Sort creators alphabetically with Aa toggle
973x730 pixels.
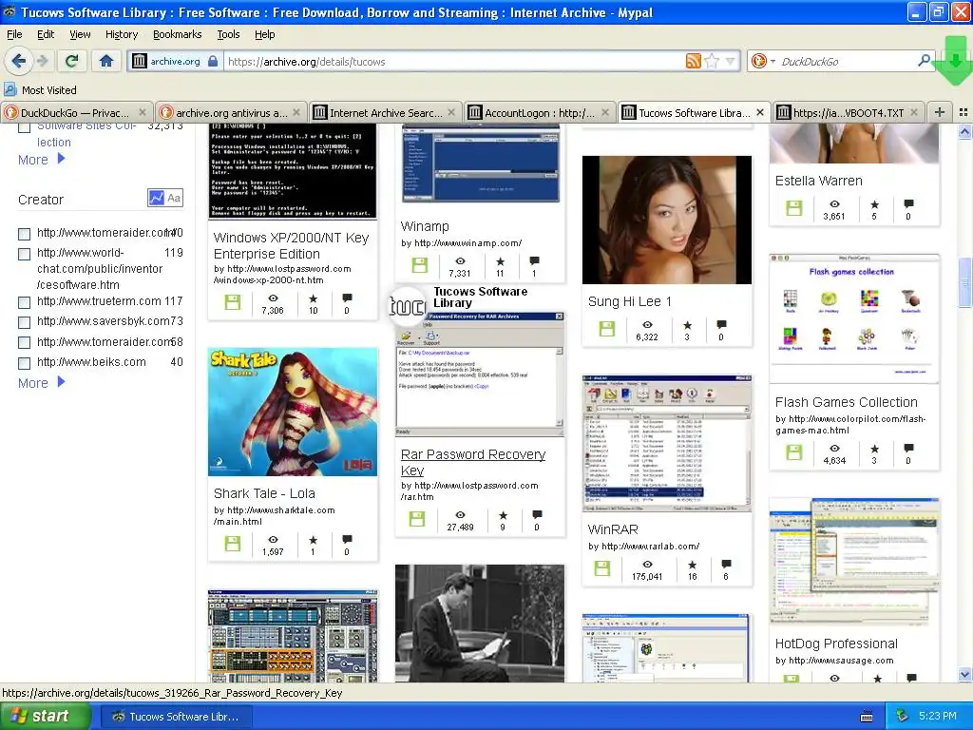[x=175, y=198]
